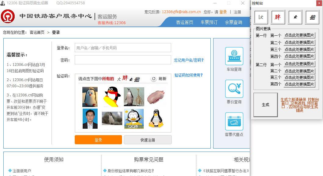Change row one fourth image button

299,56
